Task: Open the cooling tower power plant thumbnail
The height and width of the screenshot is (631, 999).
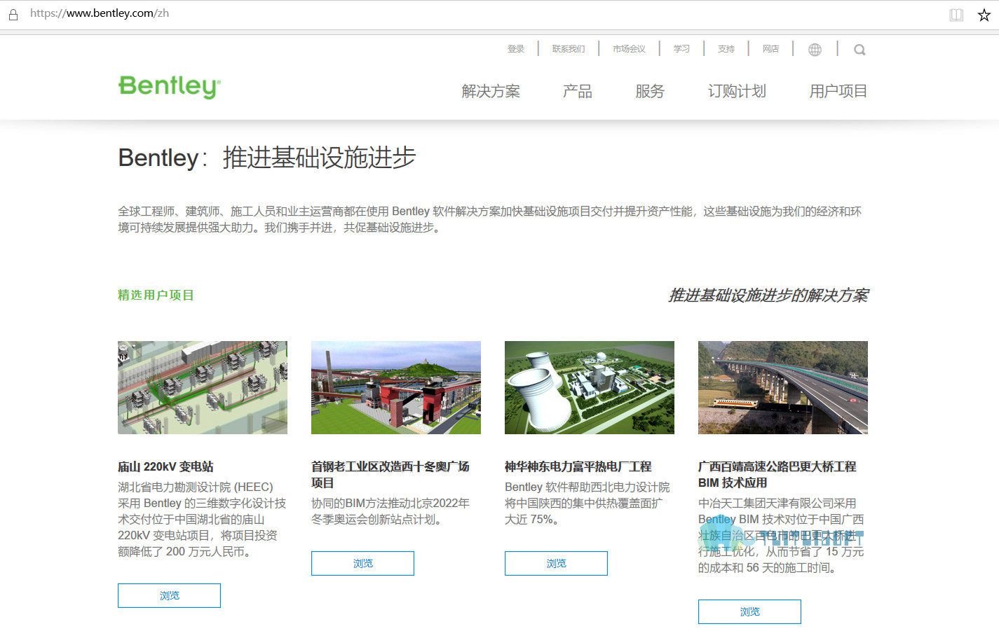Action: (x=590, y=387)
